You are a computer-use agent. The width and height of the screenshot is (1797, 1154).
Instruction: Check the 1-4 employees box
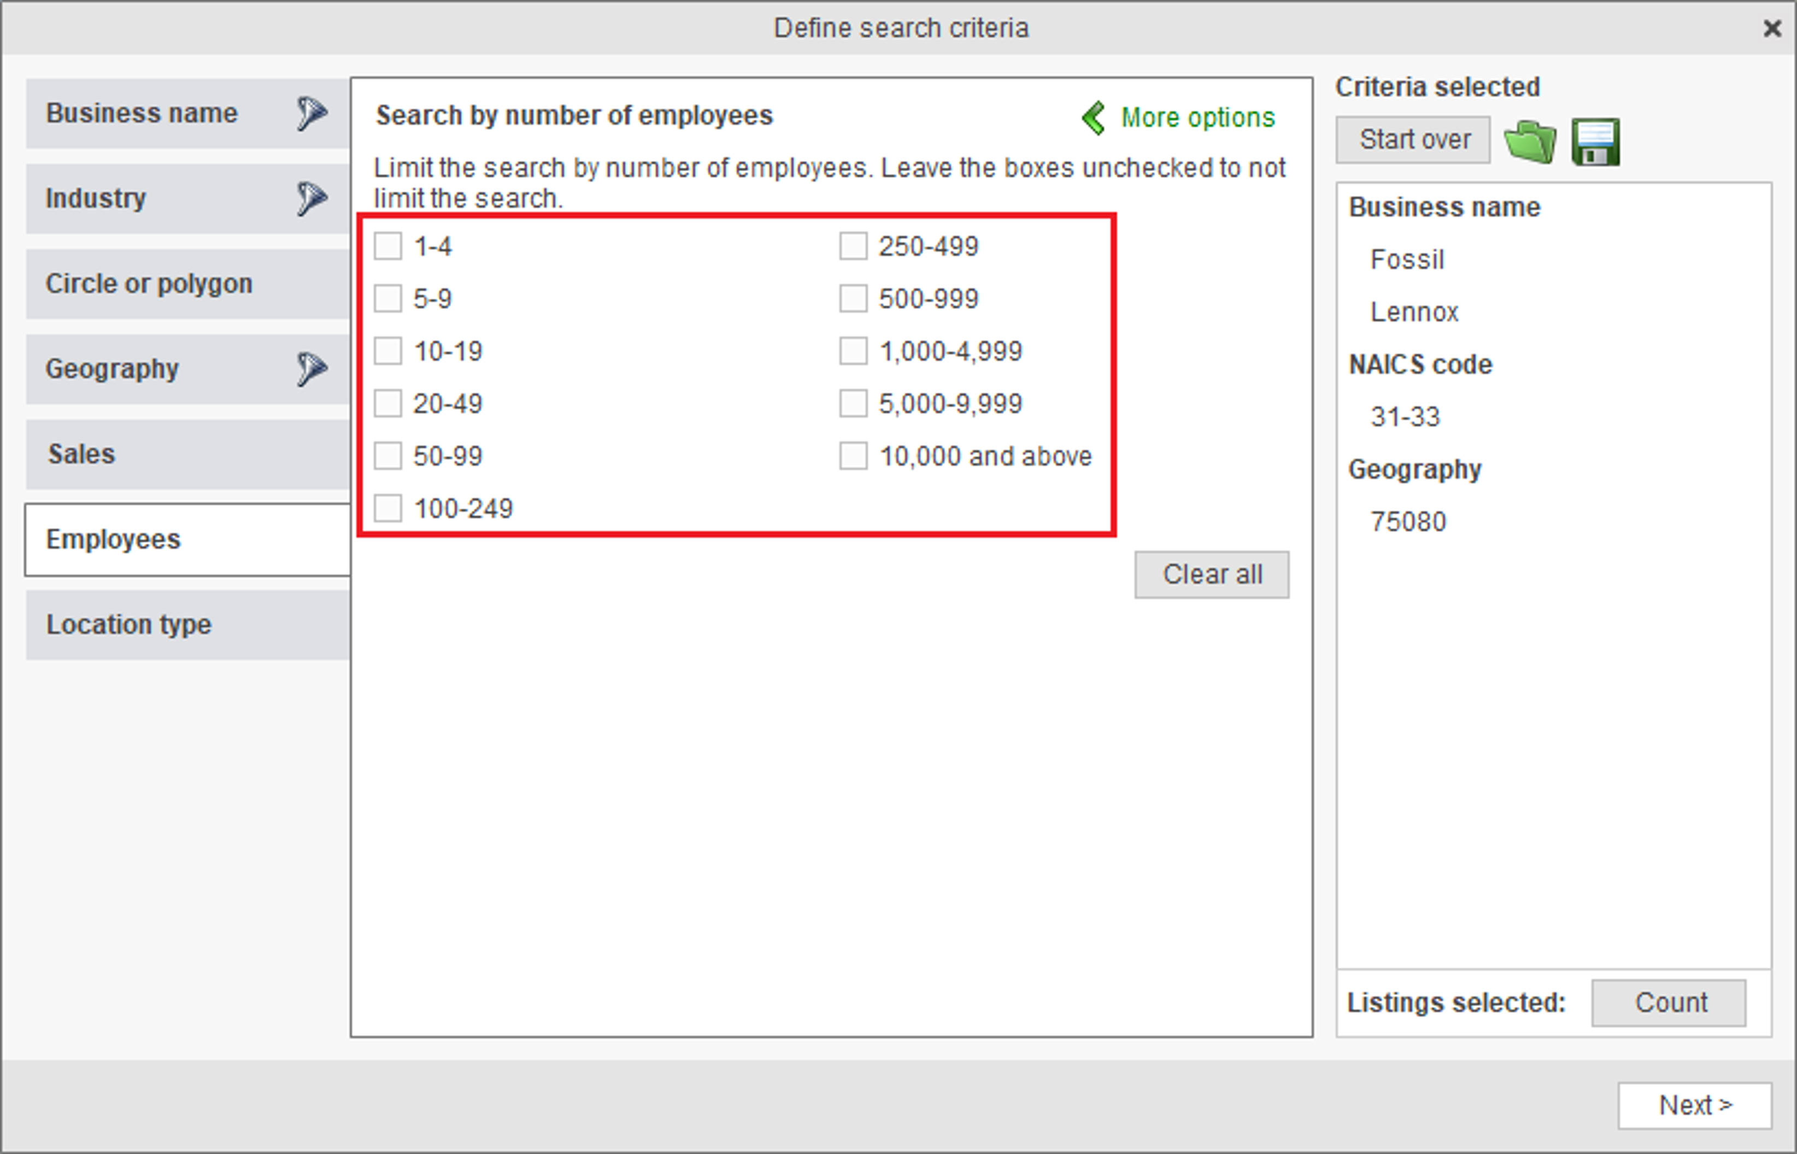click(x=388, y=246)
